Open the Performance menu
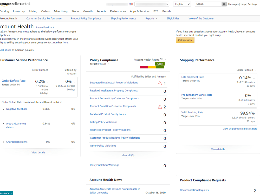This screenshot has height=195, width=260. coord(118,11)
